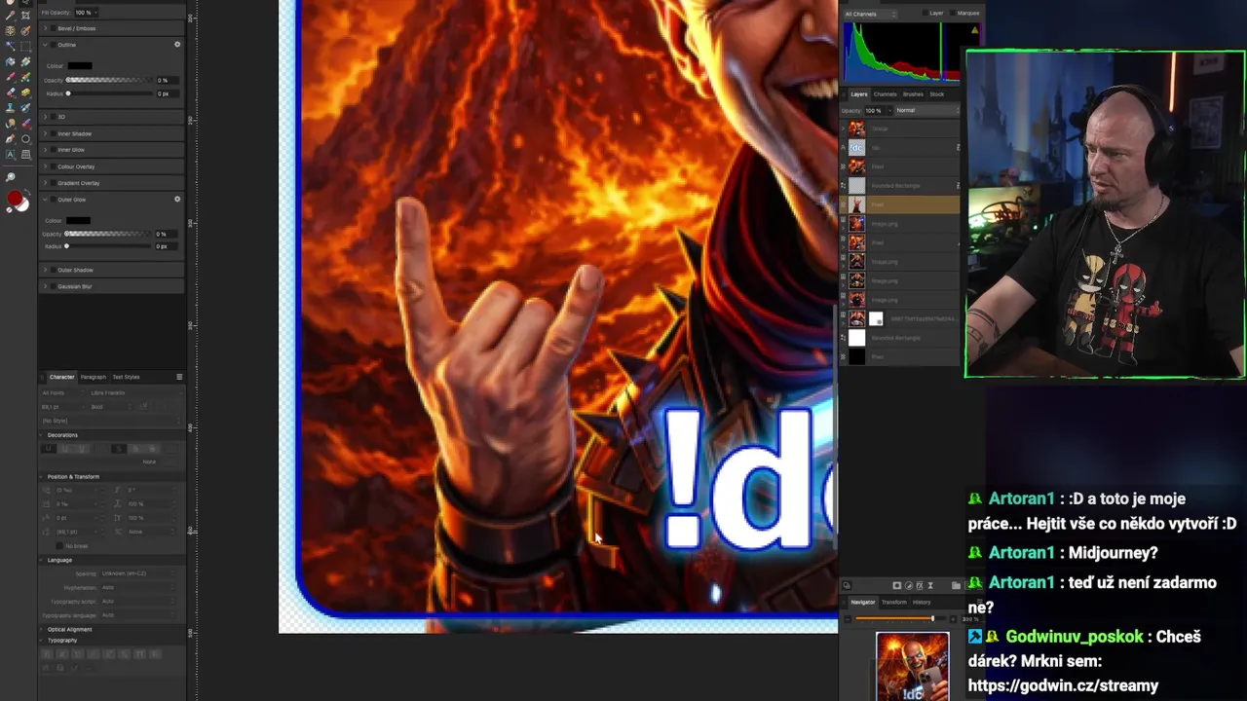Image resolution: width=1247 pixels, height=701 pixels.
Task: Enable the 3D effect checkbox
Action: coord(54,117)
